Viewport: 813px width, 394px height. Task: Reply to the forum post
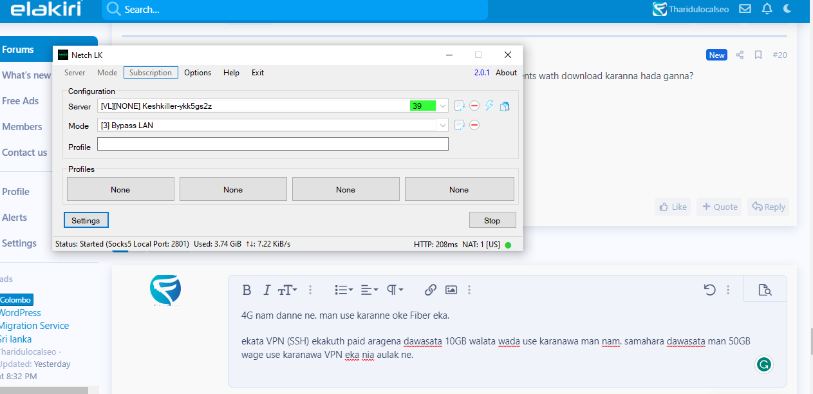tap(768, 207)
